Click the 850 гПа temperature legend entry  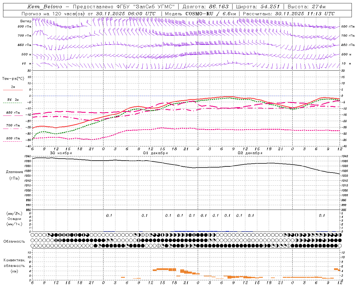click(13, 113)
